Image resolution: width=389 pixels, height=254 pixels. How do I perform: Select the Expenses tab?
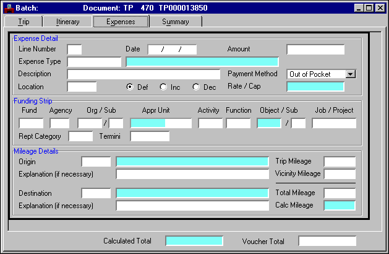tap(121, 22)
